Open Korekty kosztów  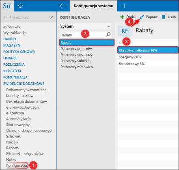click(x=20, y=96)
